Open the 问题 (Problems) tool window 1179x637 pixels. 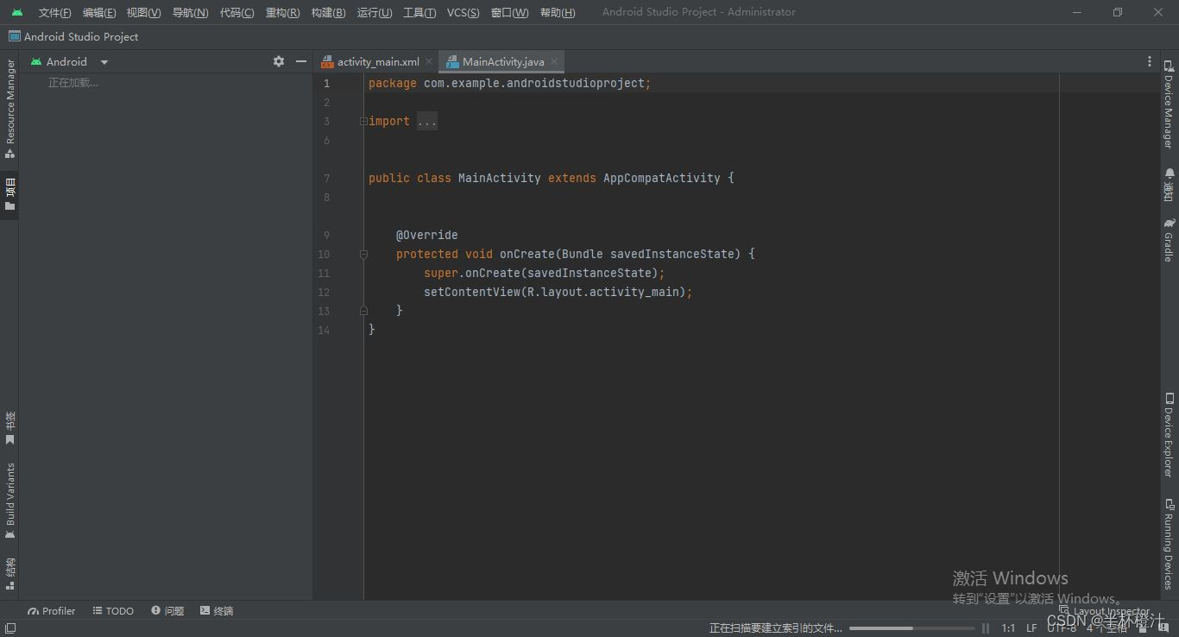click(167, 610)
